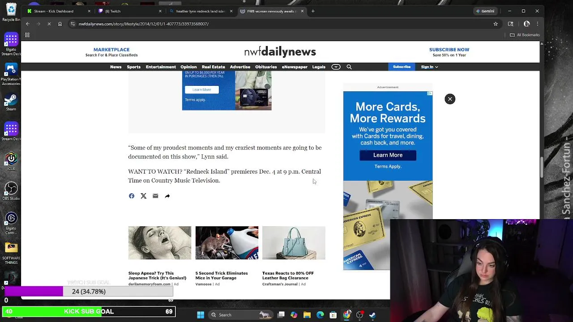Open Task View on taskbar

[281, 315]
